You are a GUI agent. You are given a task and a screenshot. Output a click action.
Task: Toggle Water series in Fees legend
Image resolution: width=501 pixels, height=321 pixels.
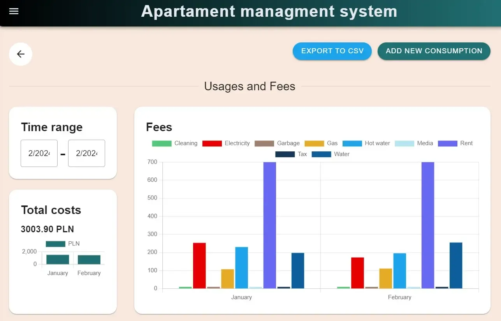(330, 154)
